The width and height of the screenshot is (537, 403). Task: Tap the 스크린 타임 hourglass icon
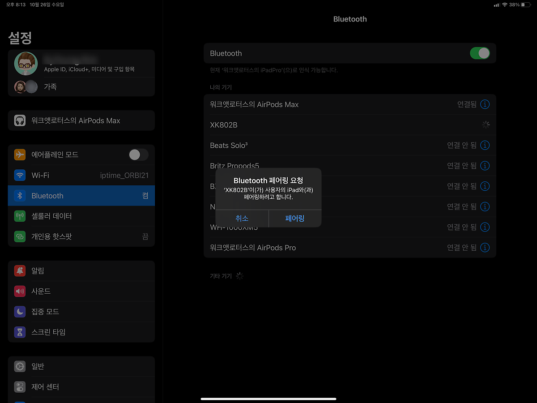20,332
